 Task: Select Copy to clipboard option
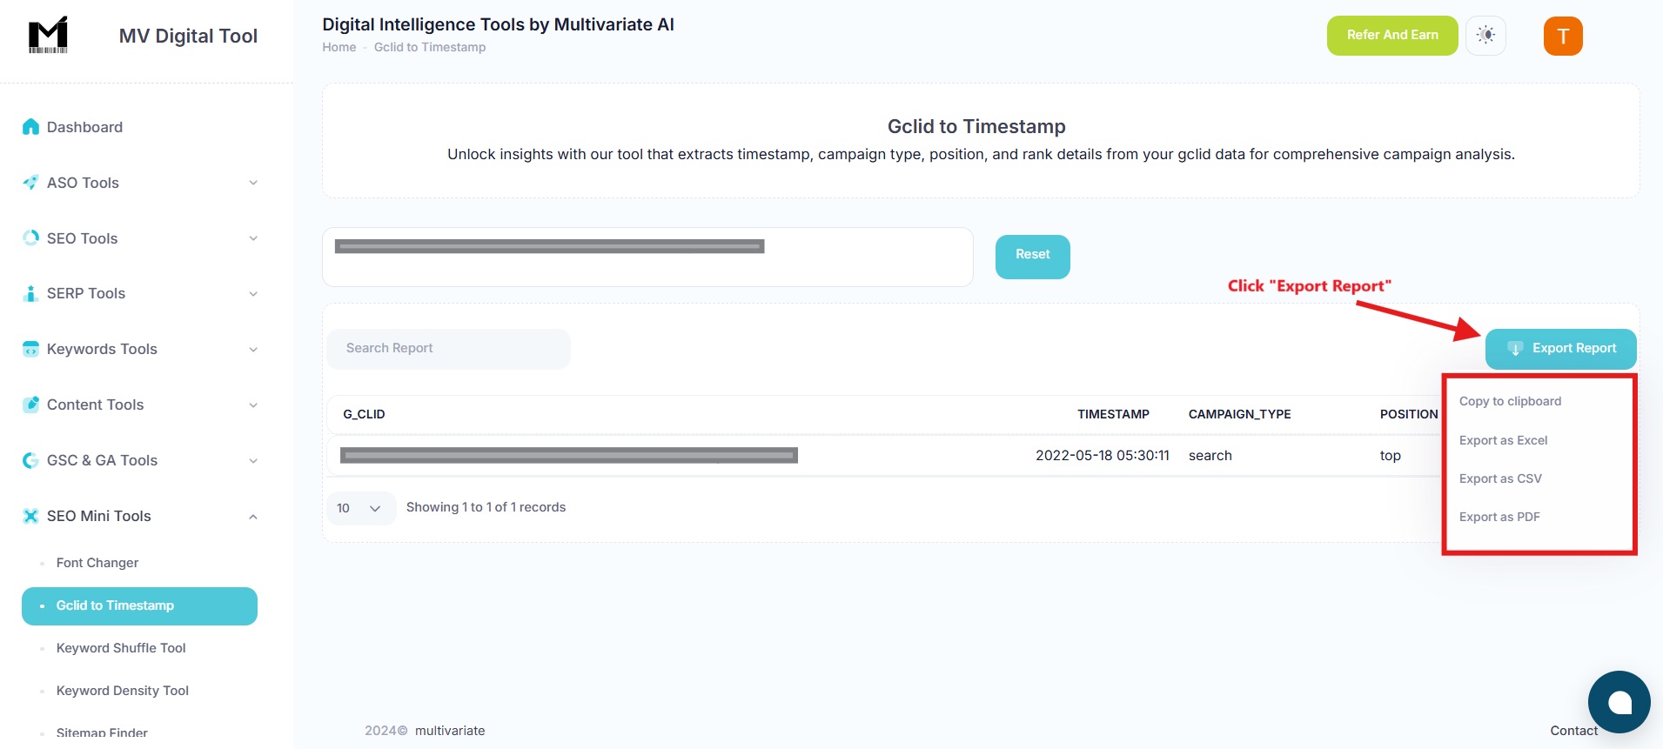pyautogui.click(x=1510, y=401)
